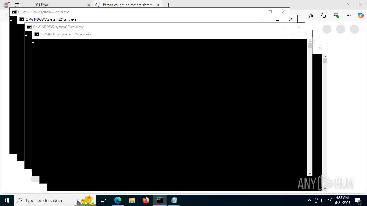
Task: Open a new browser tab
Action: click(x=169, y=5)
